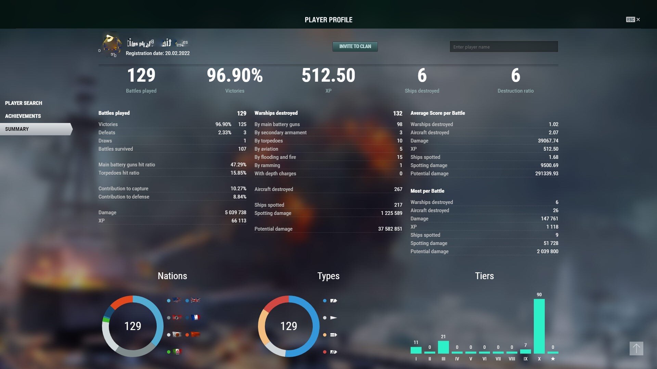Select the cruiser ship type icon
Image resolution: width=657 pixels, height=369 pixels.
coord(334,301)
